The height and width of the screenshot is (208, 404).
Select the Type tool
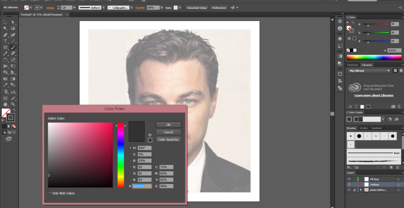click(x=5, y=41)
